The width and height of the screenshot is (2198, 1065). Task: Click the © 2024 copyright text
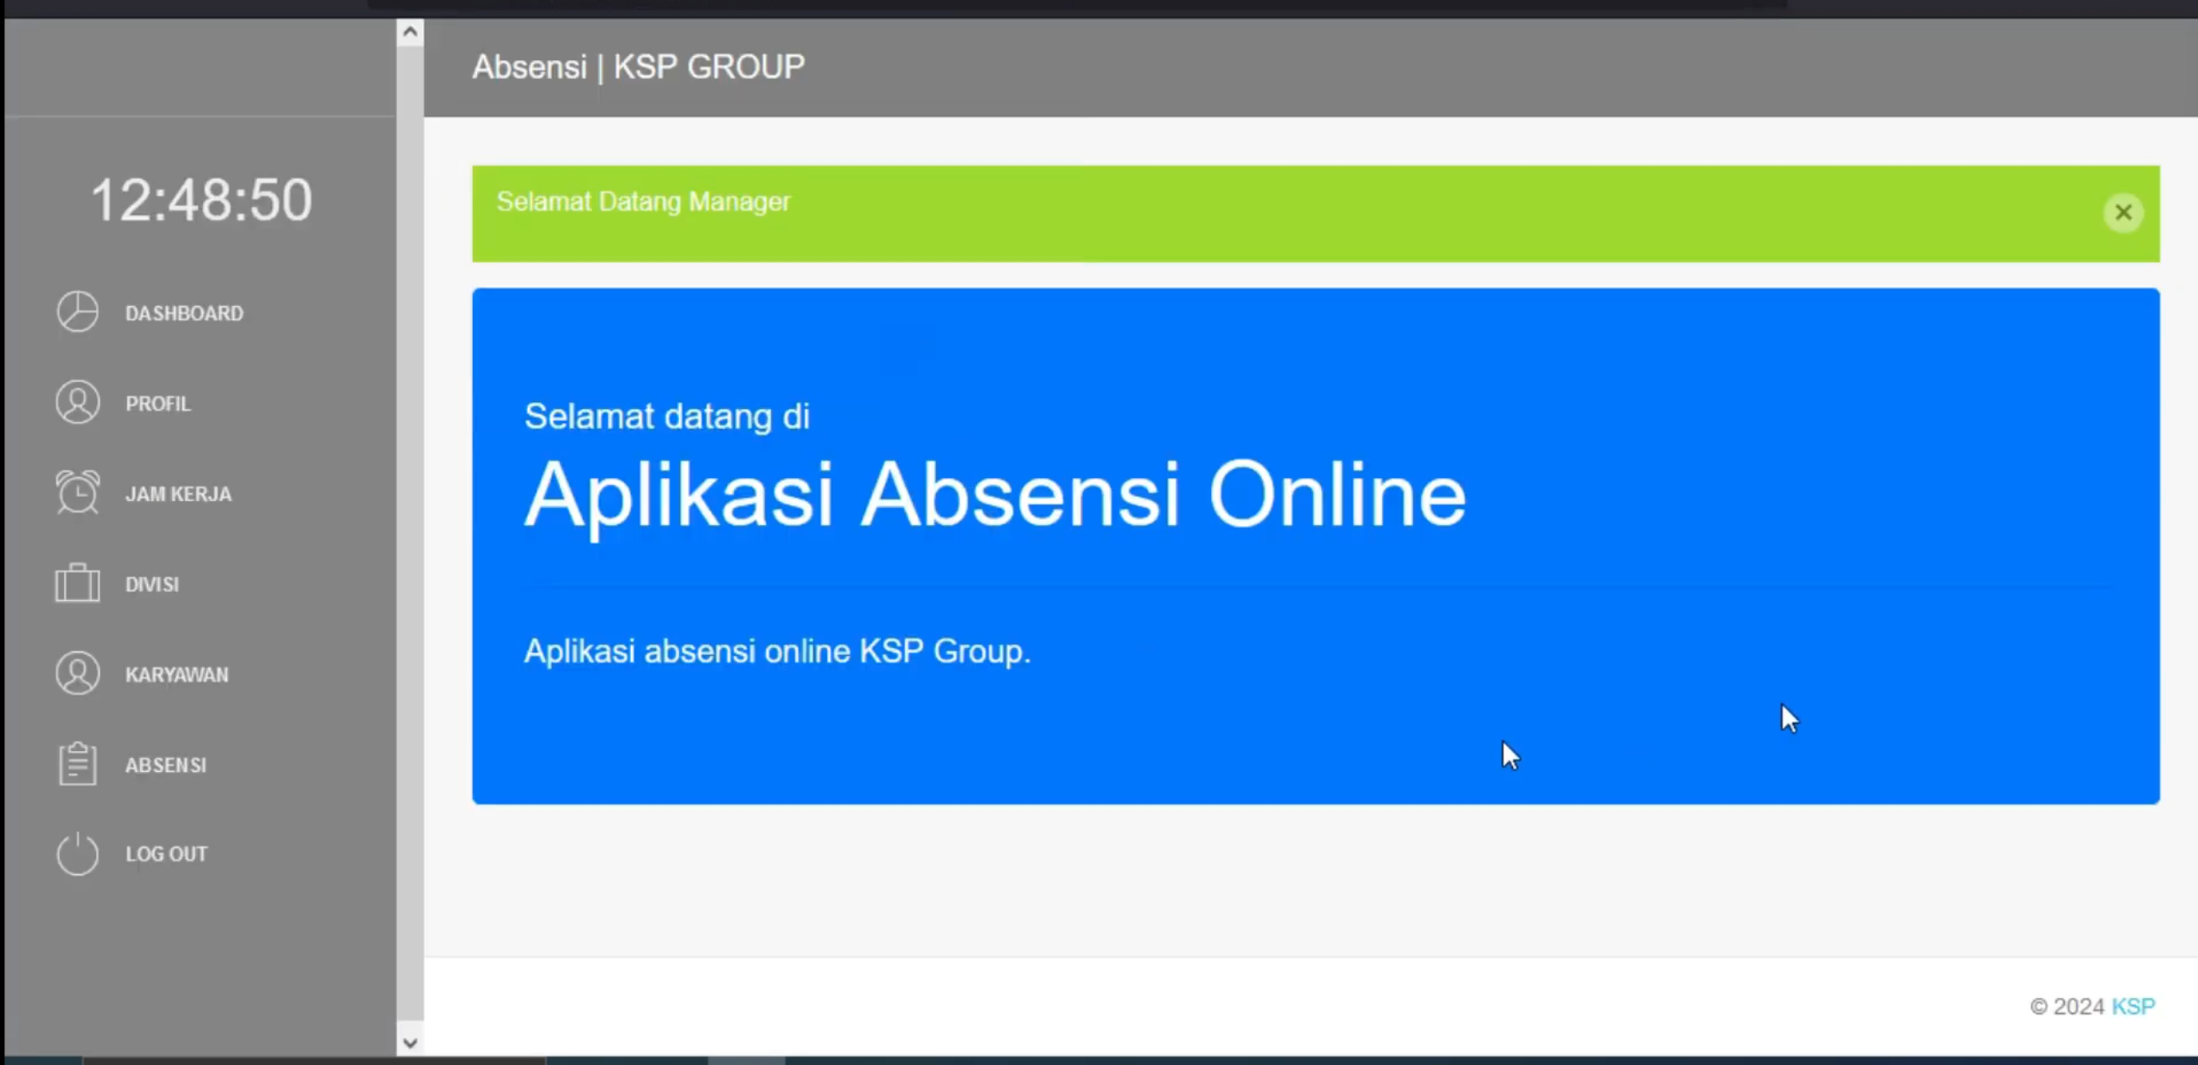pyautogui.click(x=2066, y=1006)
